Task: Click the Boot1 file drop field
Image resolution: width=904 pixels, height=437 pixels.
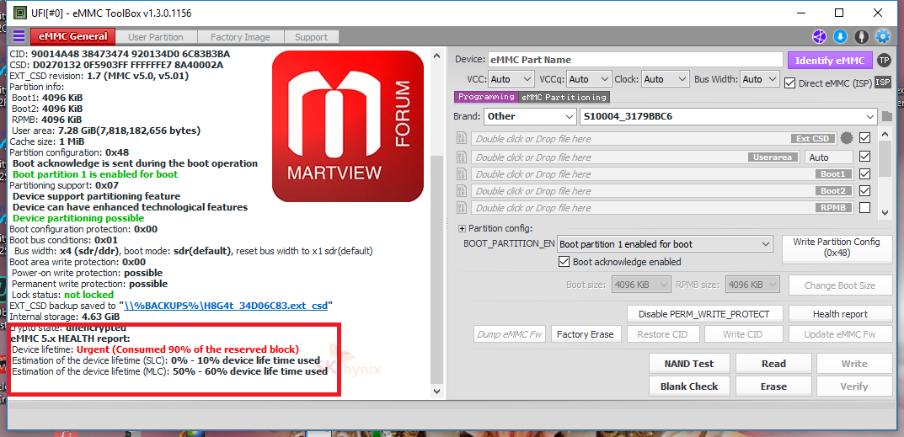Action: tap(662, 173)
